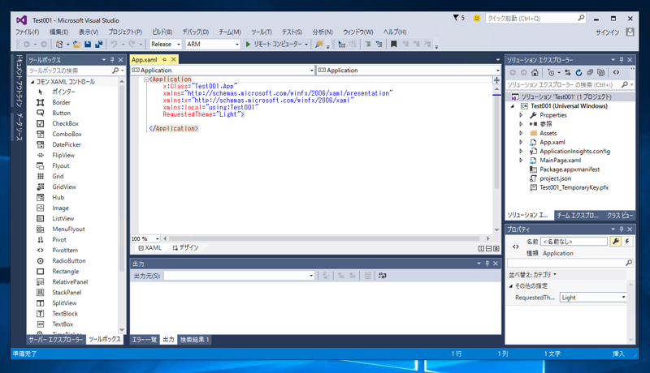Click the Find in Files toolbar icon
650x373 pixels.
(318, 44)
